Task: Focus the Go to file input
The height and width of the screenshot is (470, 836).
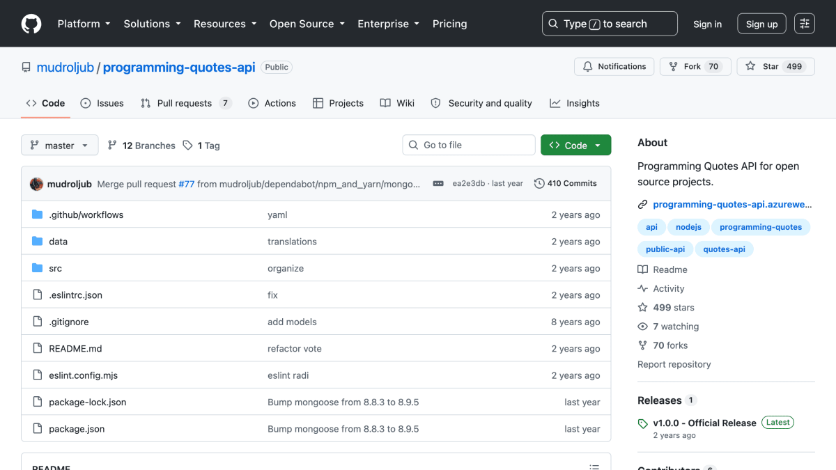Action: point(469,145)
